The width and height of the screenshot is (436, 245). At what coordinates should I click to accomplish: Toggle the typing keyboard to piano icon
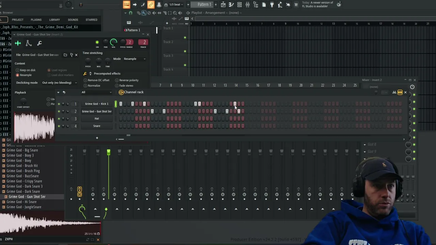126,4
